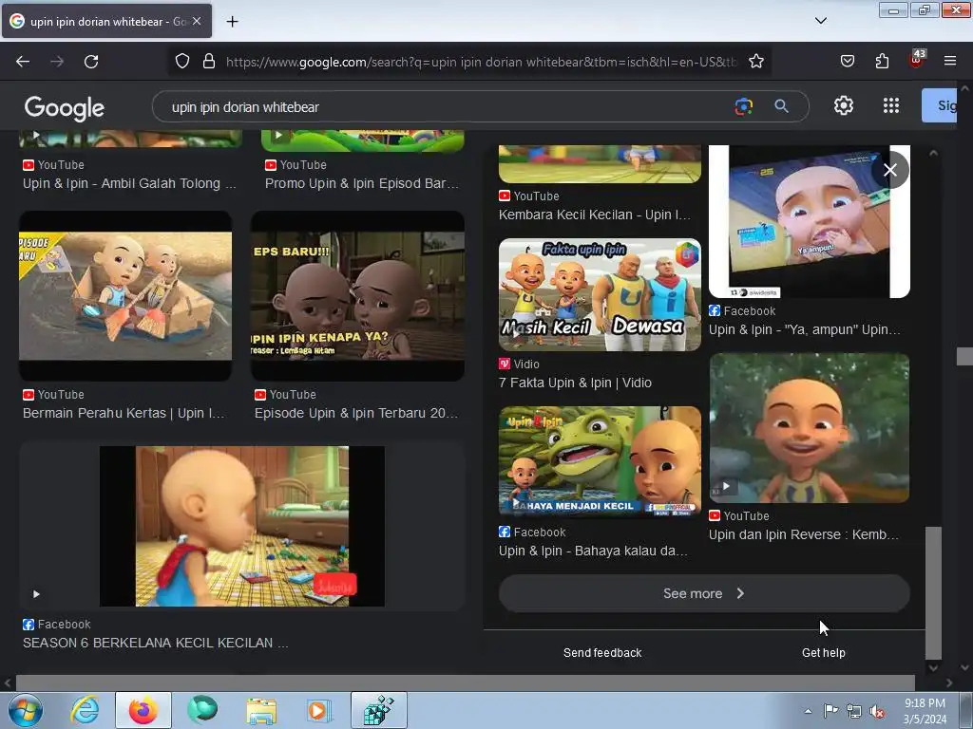Open the teal globe browser in taskbar
The width and height of the screenshot is (973, 729).
pyautogui.click(x=202, y=710)
